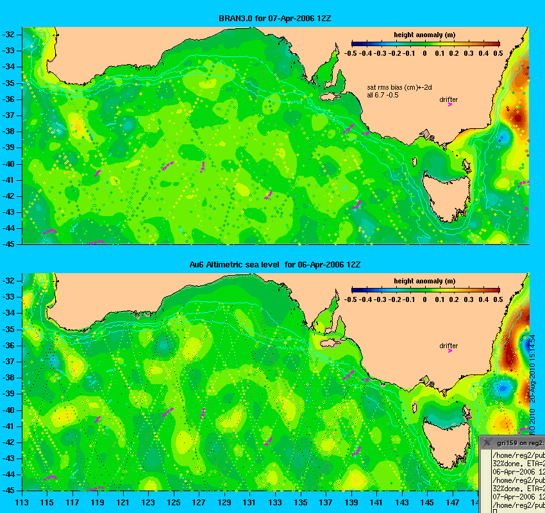Click longitude label '129' on the x-axis

coord(224,502)
